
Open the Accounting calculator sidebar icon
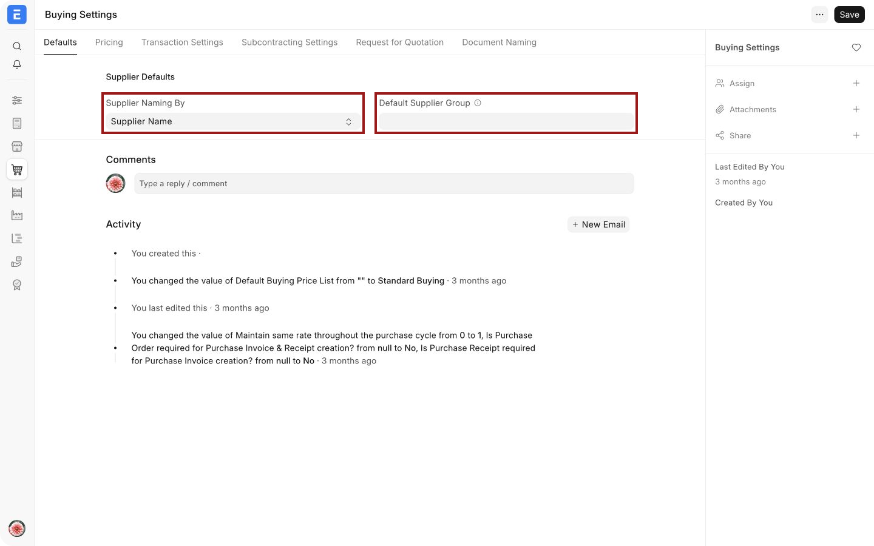coord(17,123)
